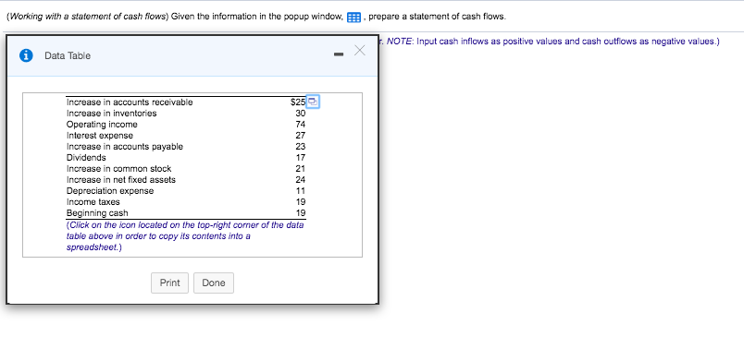This screenshot has width=744, height=349.
Task: Click the blue info icon beside Data Table
Action: click(27, 55)
